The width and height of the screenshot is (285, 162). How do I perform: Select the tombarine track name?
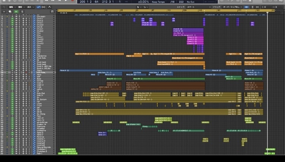click(41, 131)
